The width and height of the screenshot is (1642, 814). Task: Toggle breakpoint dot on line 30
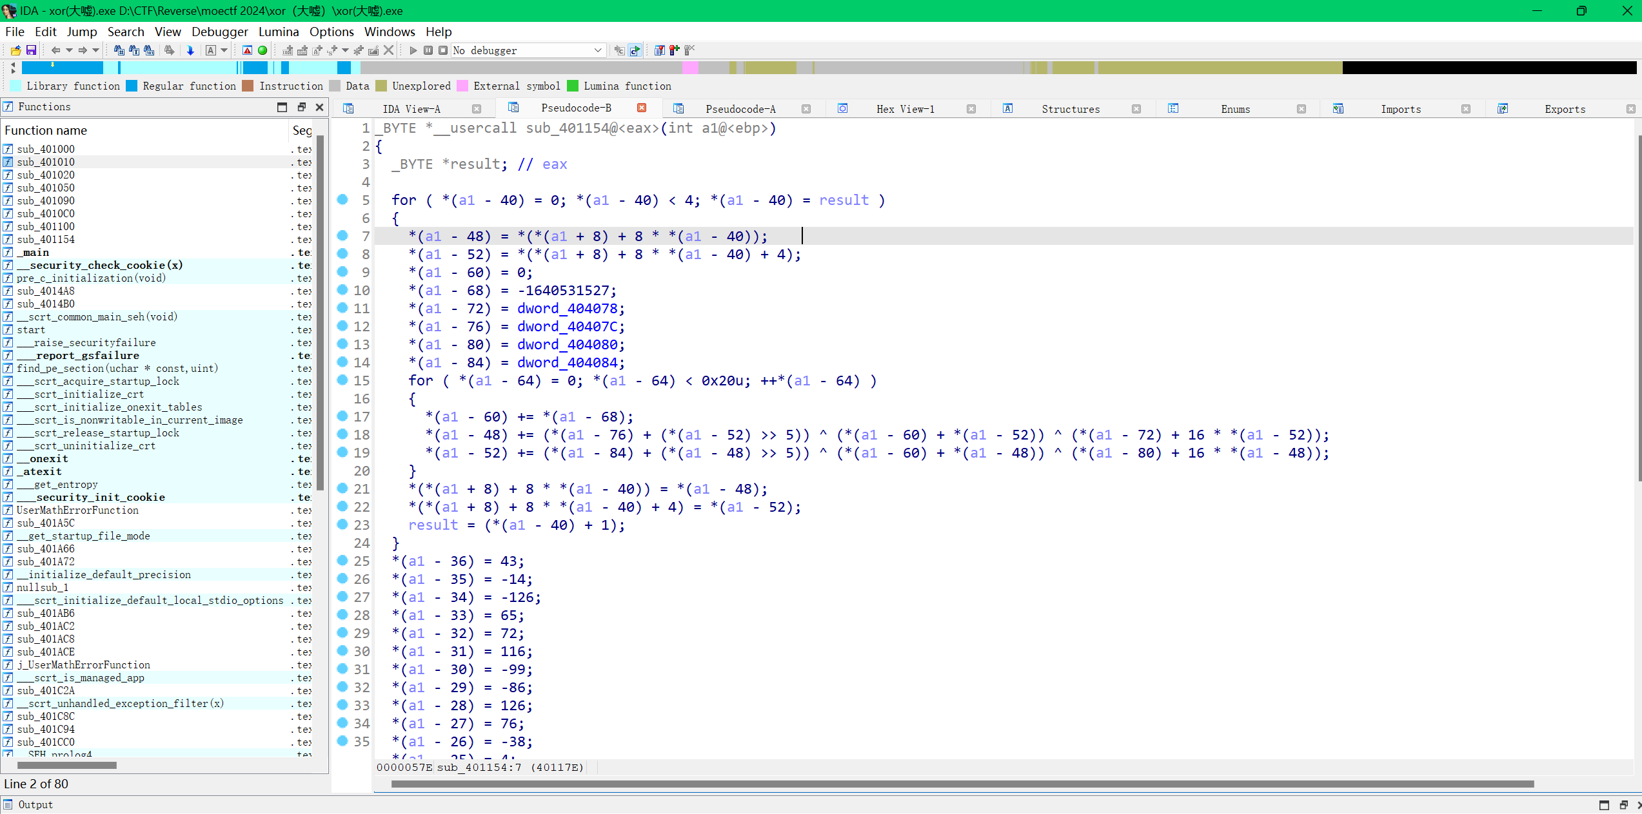pos(342,651)
